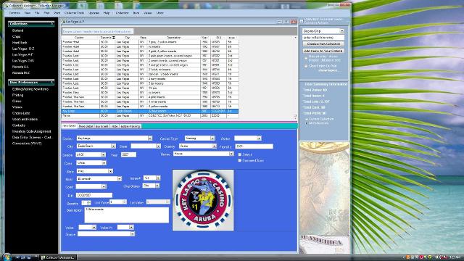Click the Description text box

pyautogui.click(x=126, y=215)
